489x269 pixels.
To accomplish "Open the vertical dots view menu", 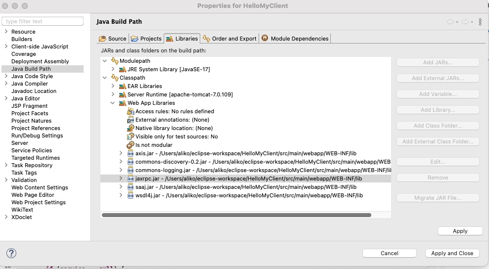I will 480,22.
